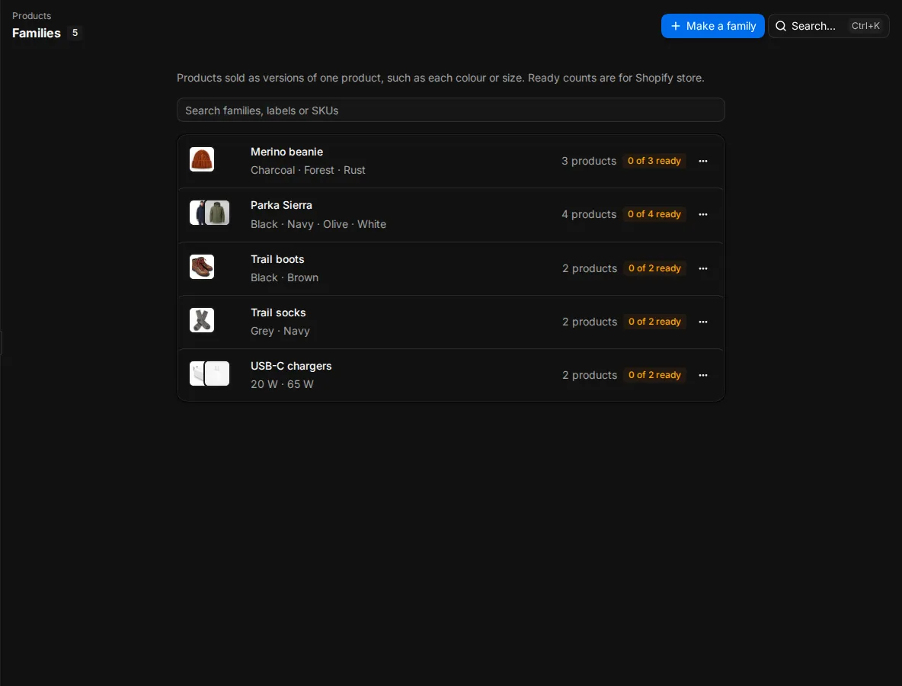
Task: Click Trail boots' 2 products count
Action: point(590,269)
